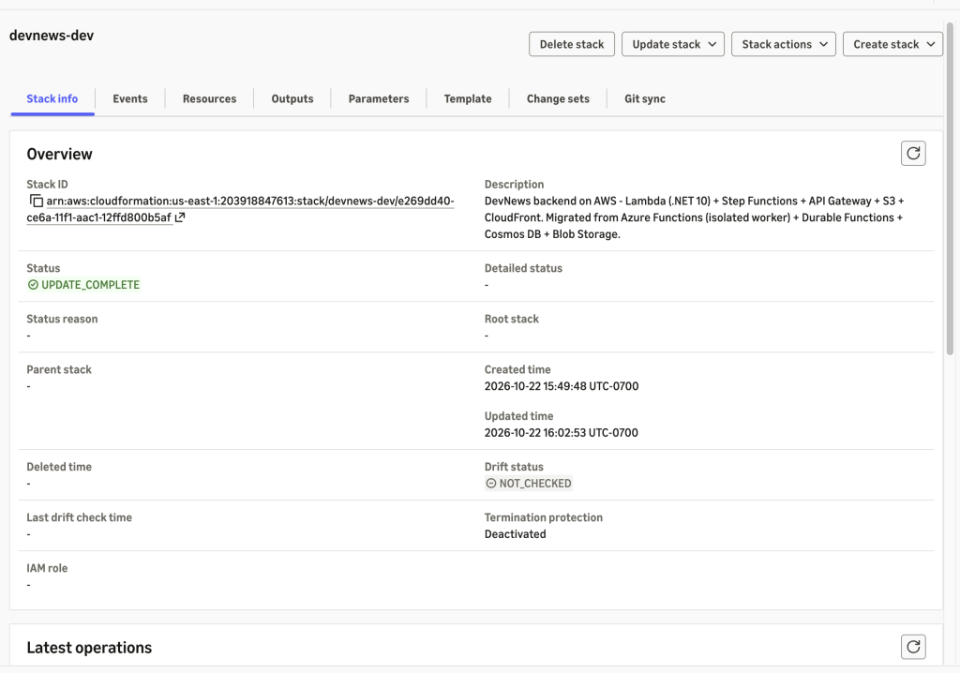This screenshot has width=960, height=673.
Task: Open the Create stack dropdown
Action: 892,44
